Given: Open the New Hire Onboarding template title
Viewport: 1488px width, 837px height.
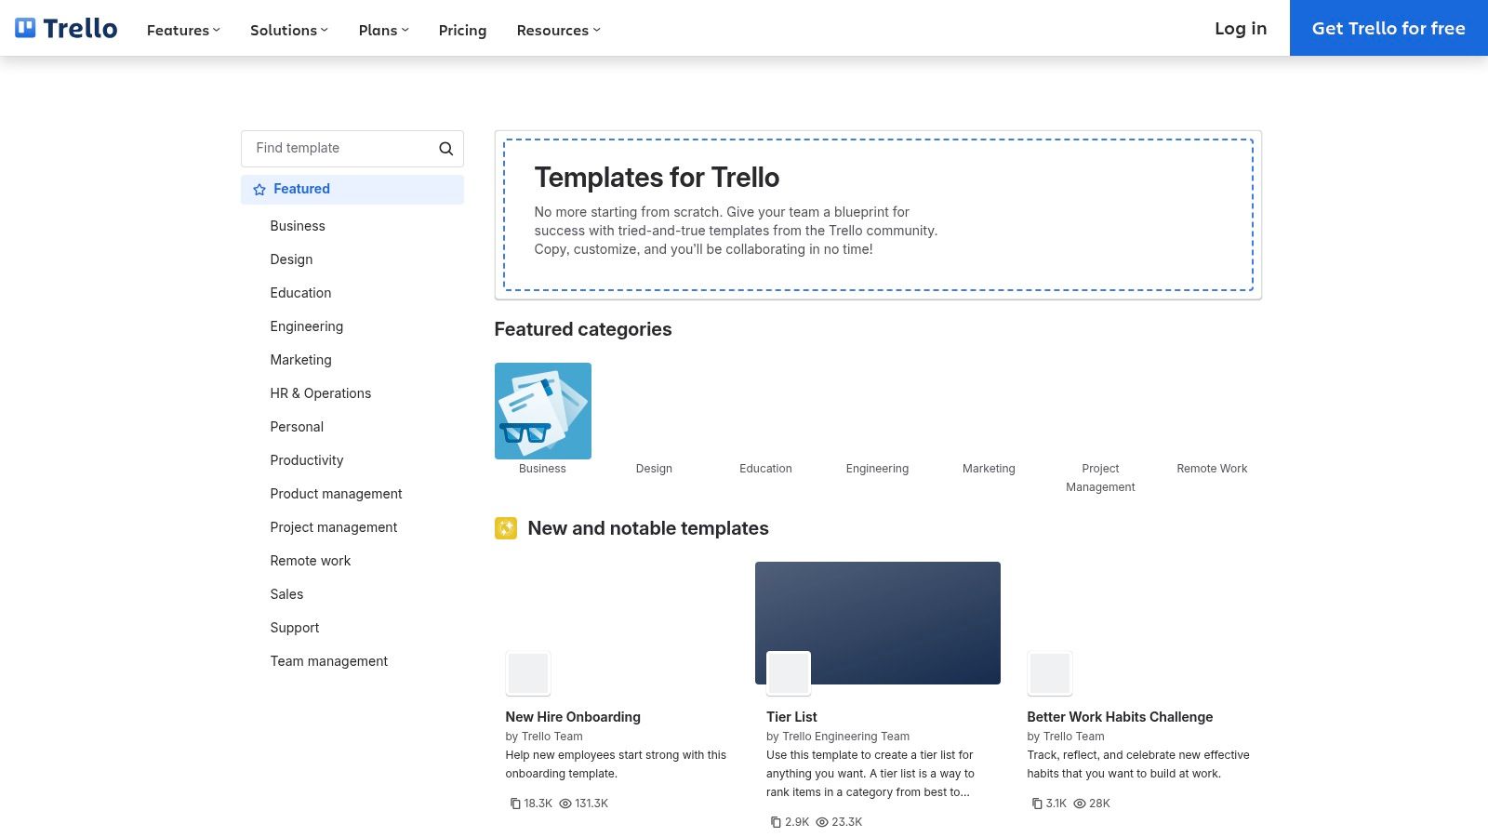Looking at the screenshot, I should (573, 717).
